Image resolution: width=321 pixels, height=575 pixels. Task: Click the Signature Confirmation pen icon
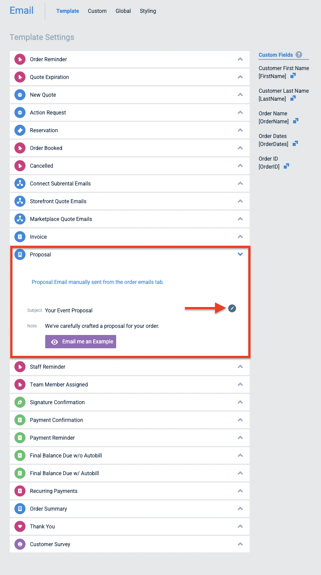(20, 402)
